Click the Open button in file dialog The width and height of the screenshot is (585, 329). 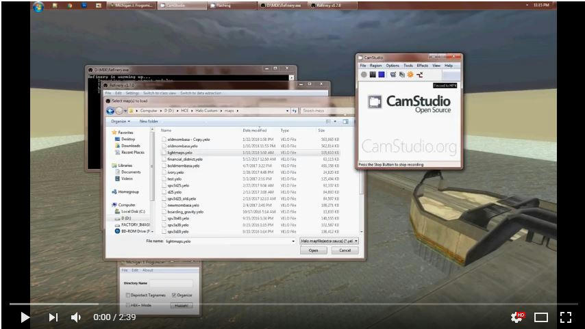314,250
